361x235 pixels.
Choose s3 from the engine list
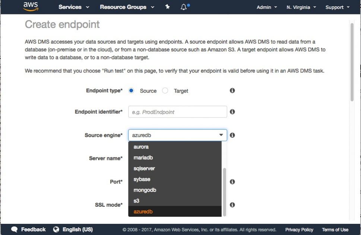point(137,201)
